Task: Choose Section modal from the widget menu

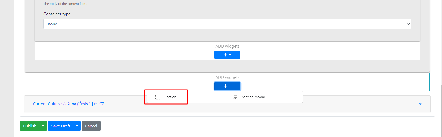Action: pos(253,97)
